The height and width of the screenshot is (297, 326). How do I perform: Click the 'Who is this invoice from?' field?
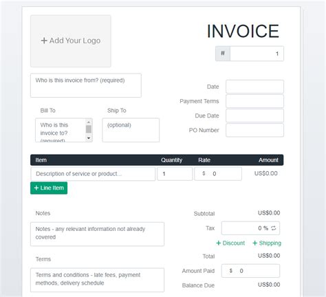tap(86, 85)
